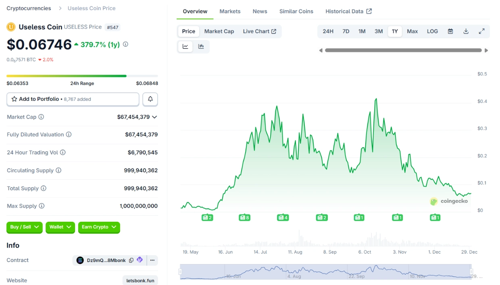500x285 pixels.
Task: Switch to candlestick chart view icon
Action: click(201, 46)
